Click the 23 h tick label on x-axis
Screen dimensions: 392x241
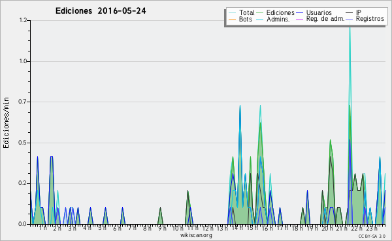click(372, 228)
